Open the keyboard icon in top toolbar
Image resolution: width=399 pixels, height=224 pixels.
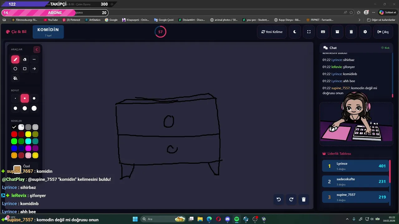click(323, 32)
